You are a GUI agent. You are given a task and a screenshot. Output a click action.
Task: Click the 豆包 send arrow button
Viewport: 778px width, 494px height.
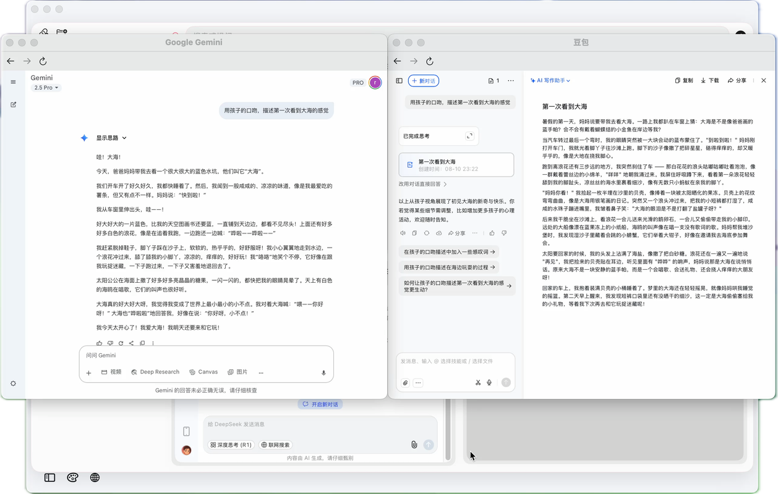coord(506,383)
